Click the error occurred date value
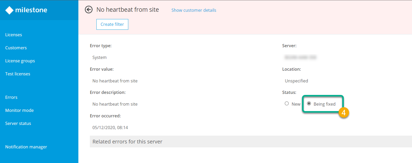 [x=110, y=128]
